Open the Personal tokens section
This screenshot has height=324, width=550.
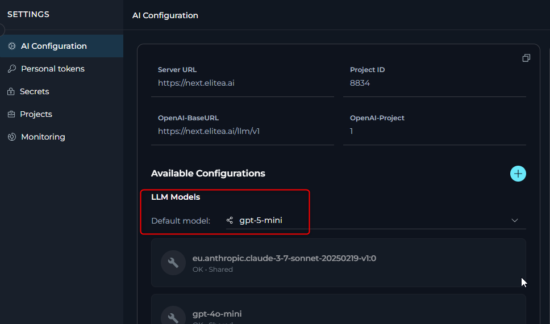tap(52, 69)
